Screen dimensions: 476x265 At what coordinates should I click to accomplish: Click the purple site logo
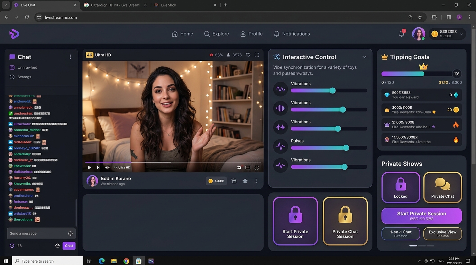[x=14, y=34]
